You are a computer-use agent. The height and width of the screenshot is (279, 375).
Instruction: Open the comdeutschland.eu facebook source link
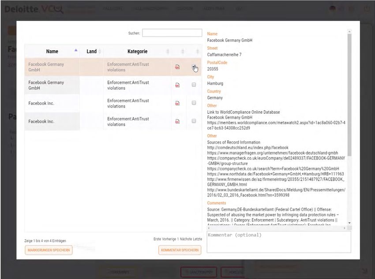(248, 148)
